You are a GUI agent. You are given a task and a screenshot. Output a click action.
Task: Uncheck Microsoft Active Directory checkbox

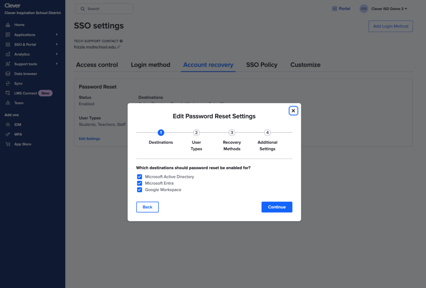[140, 177]
